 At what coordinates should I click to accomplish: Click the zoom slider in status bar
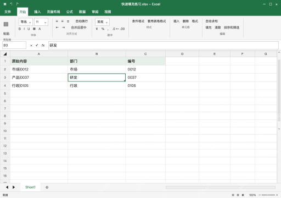[x=268, y=195]
